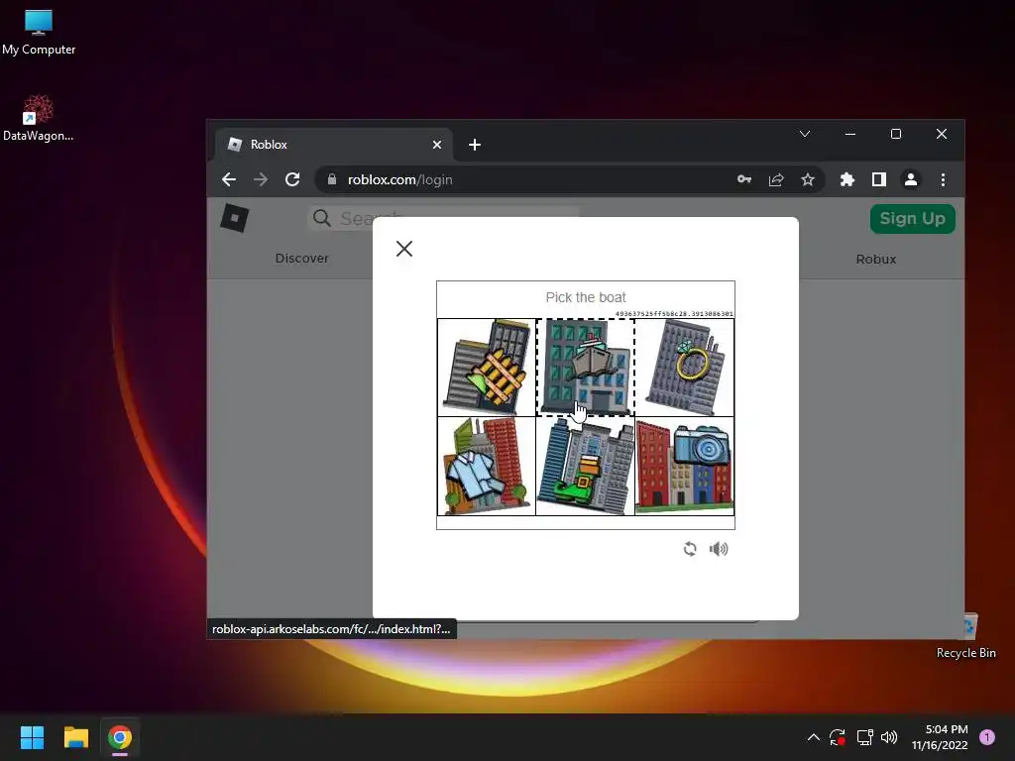Select the tile with a gold ring
Image resolution: width=1015 pixels, height=761 pixels.
(684, 367)
